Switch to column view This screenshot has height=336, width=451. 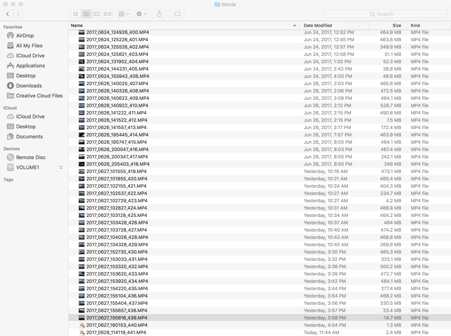97,14
